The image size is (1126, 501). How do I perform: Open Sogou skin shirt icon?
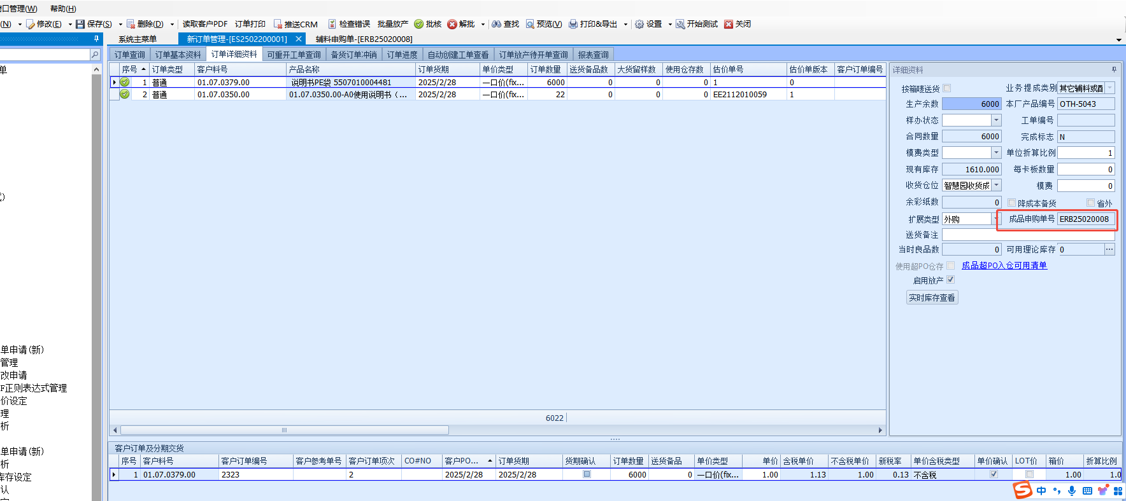coord(1102,491)
